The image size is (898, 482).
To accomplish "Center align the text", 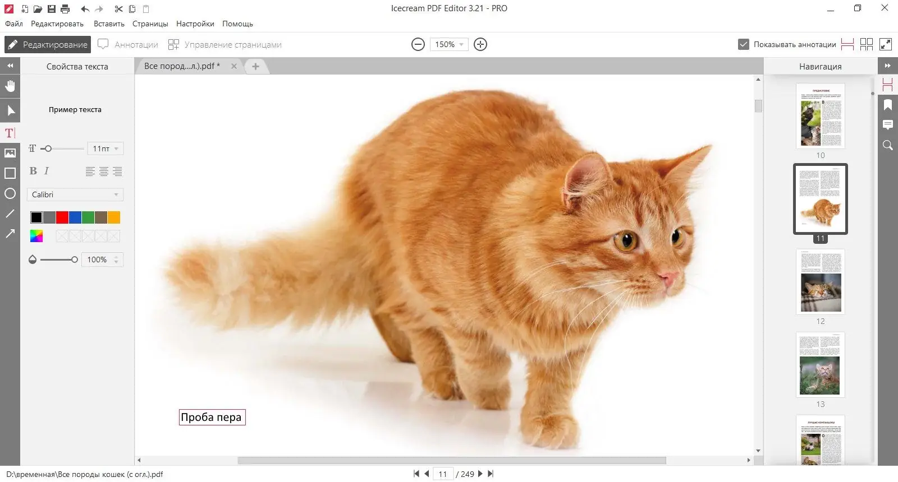I will tap(104, 172).
